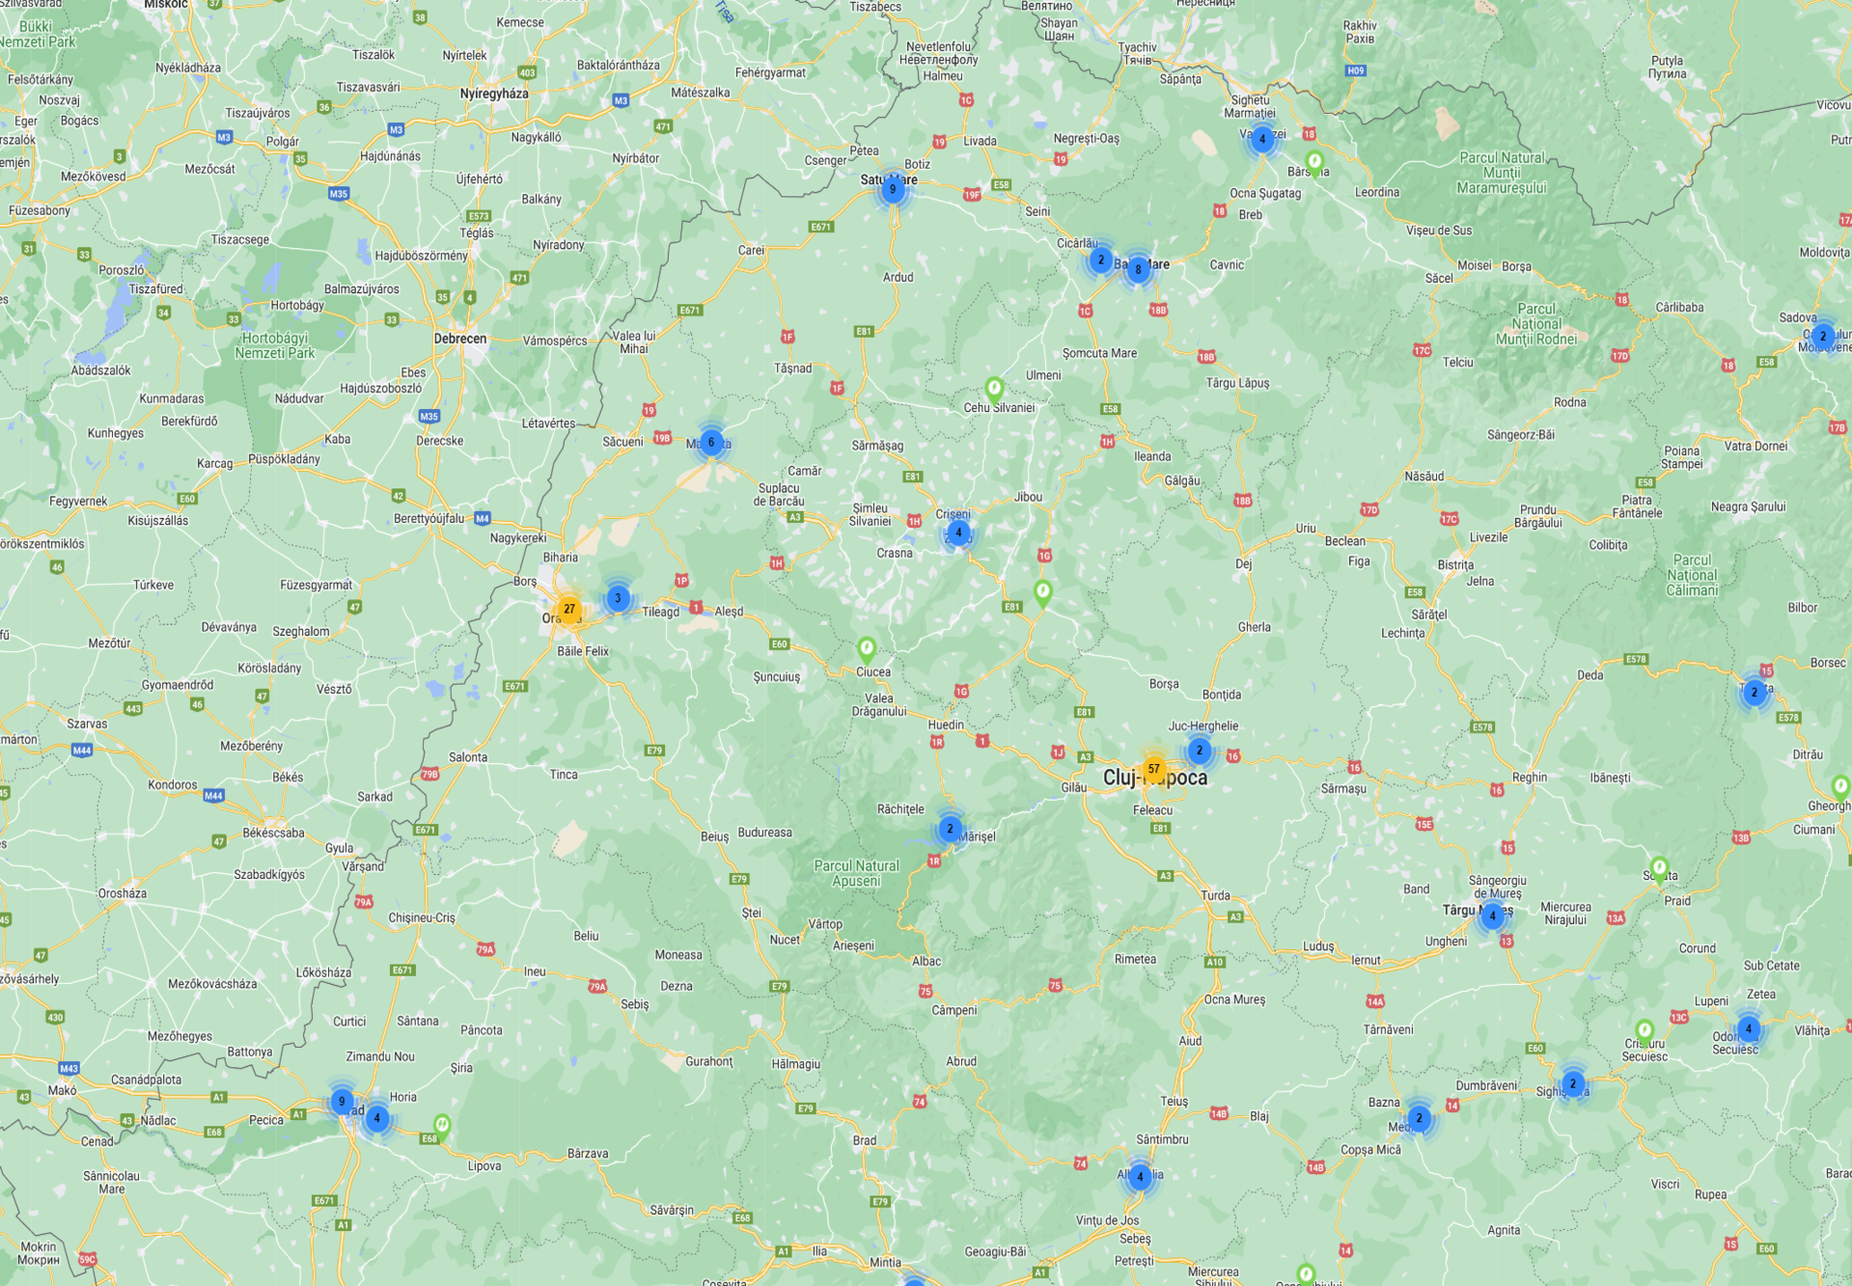Select the 8 cluster at Baia Mare
The width and height of the screenshot is (1852, 1286).
[1138, 269]
